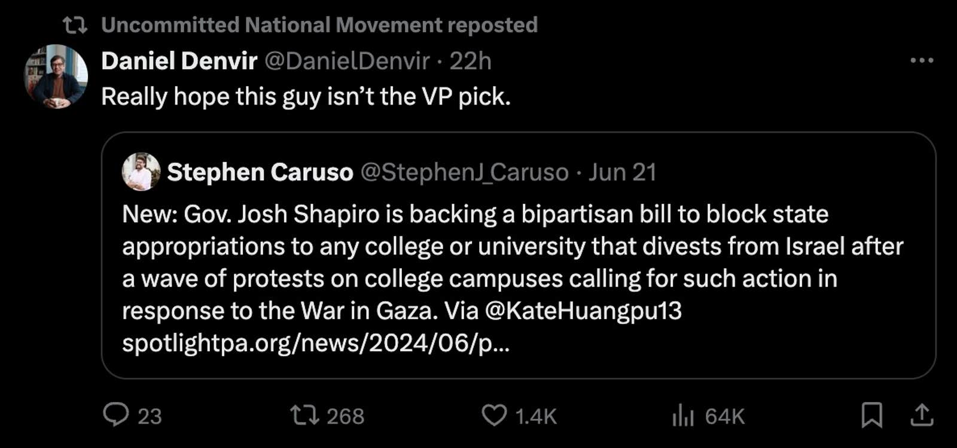The image size is (957, 448).
Task: Click the tweet text about VP pick
Action: pos(306,97)
